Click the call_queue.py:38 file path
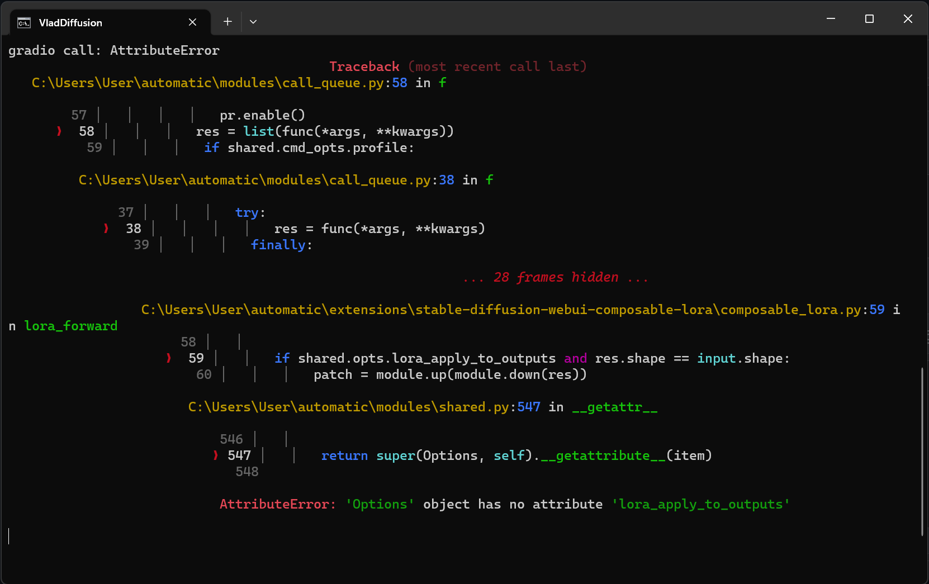929x584 pixels. tap(267, 180)
